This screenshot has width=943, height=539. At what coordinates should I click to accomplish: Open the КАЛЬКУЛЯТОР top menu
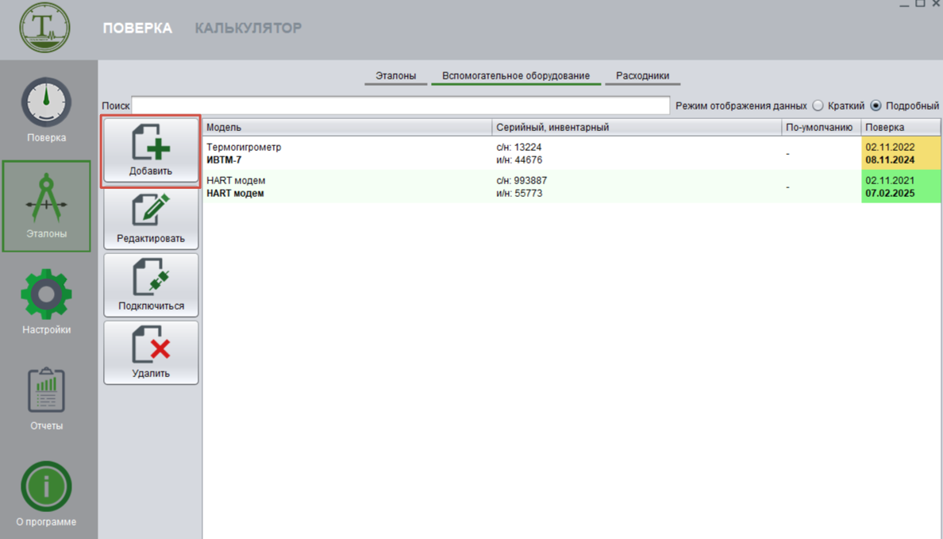248,29
